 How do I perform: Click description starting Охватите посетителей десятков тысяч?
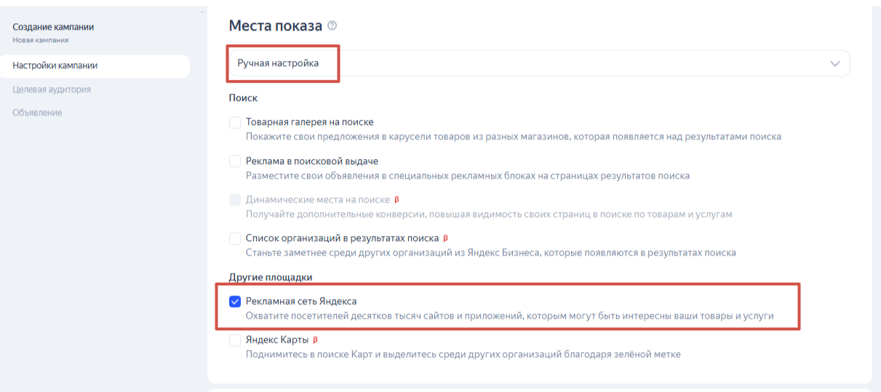(510, 316)
